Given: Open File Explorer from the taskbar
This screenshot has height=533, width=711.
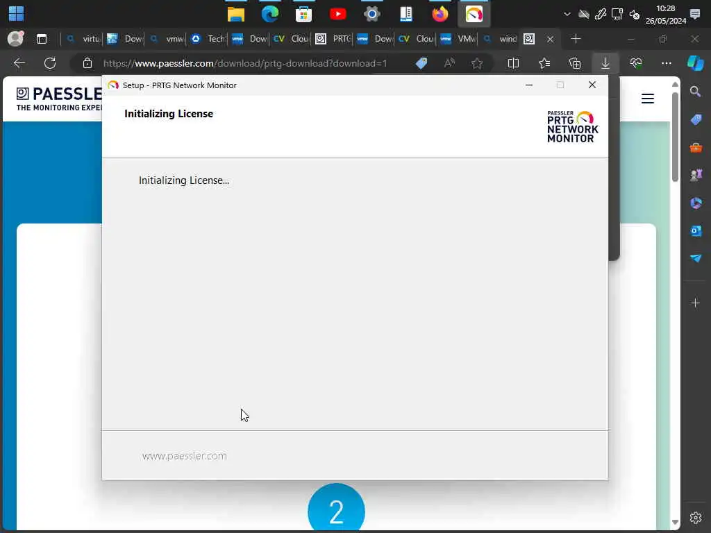Looking at the screenshot, I should (236, 14).
